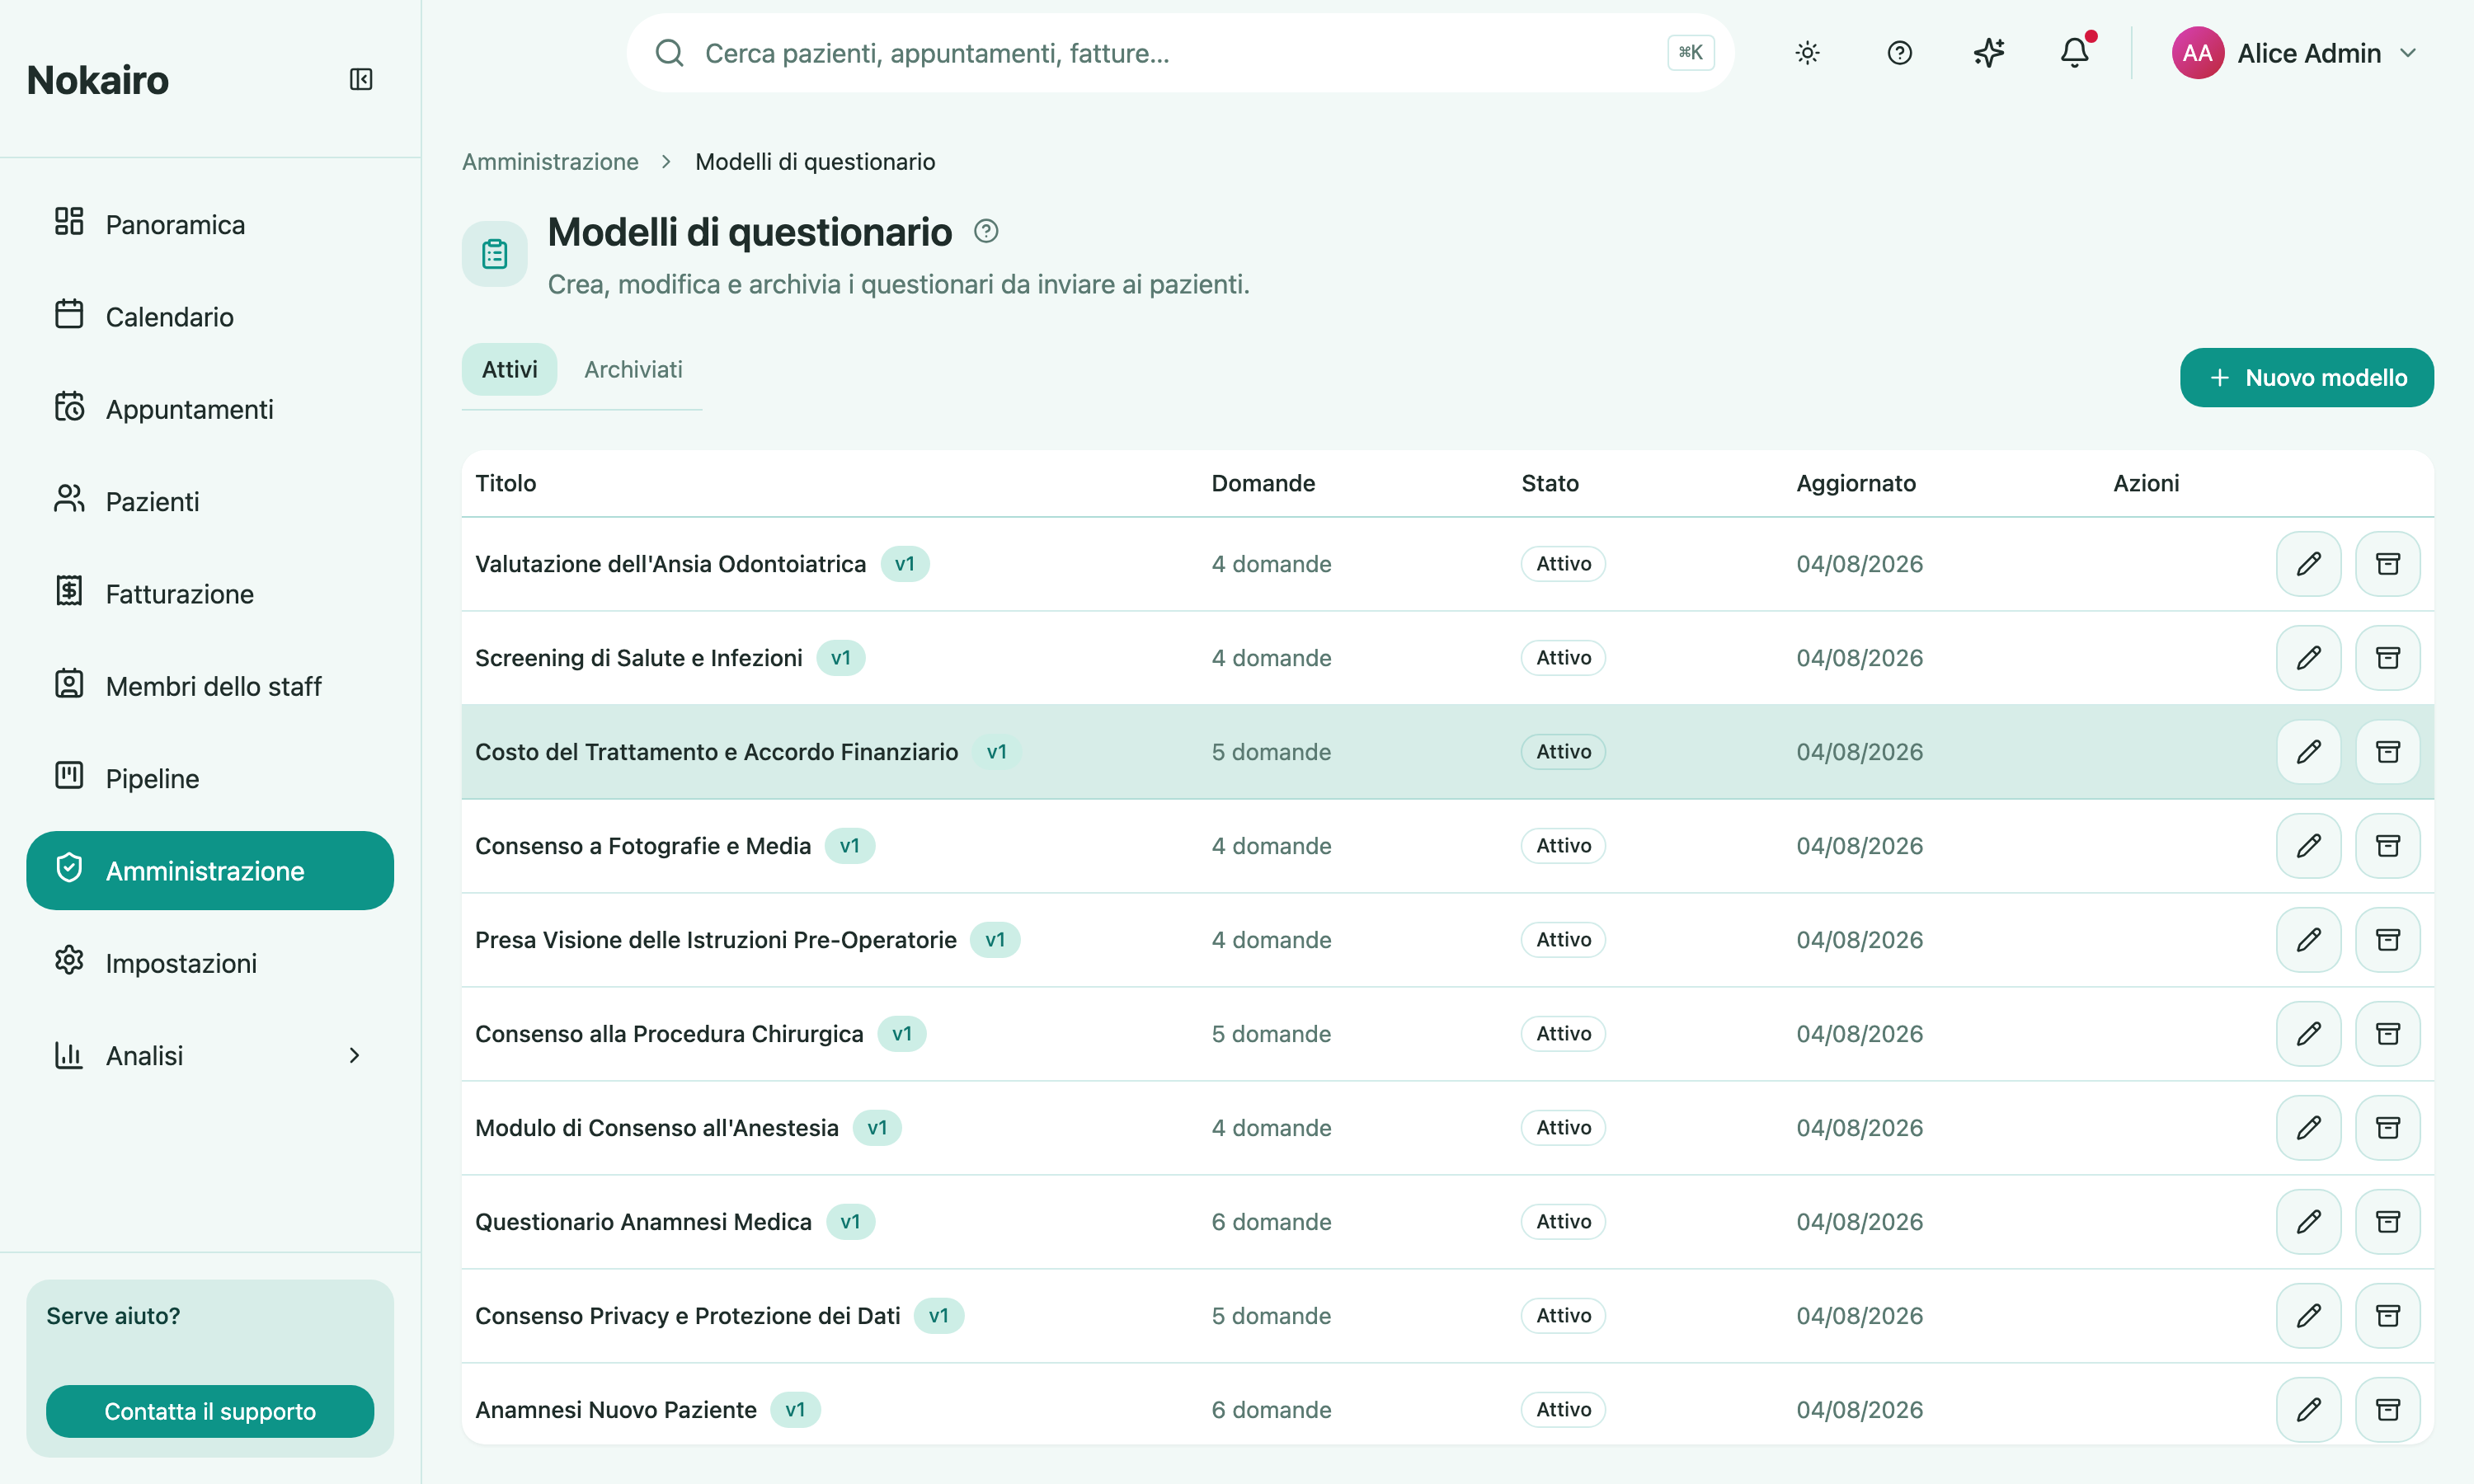The height and width of the screenshot is (1484, 2474).
Task: Archive Questionario Anamnesi Medica
Action: pyautogui.click(x=2387, y=1222)
